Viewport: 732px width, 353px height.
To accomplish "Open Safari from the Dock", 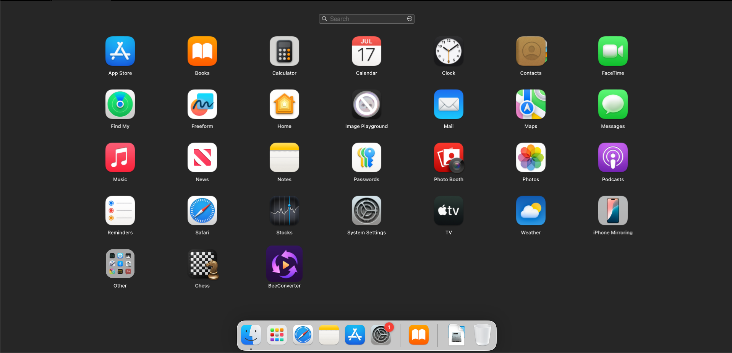I will point(303,335).
